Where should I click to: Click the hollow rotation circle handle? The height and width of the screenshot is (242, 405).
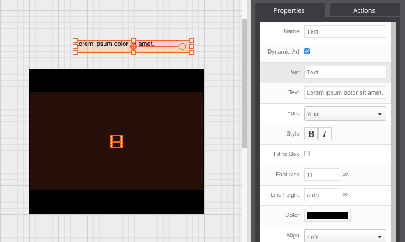pyautogui.click(x=182, y=47)
